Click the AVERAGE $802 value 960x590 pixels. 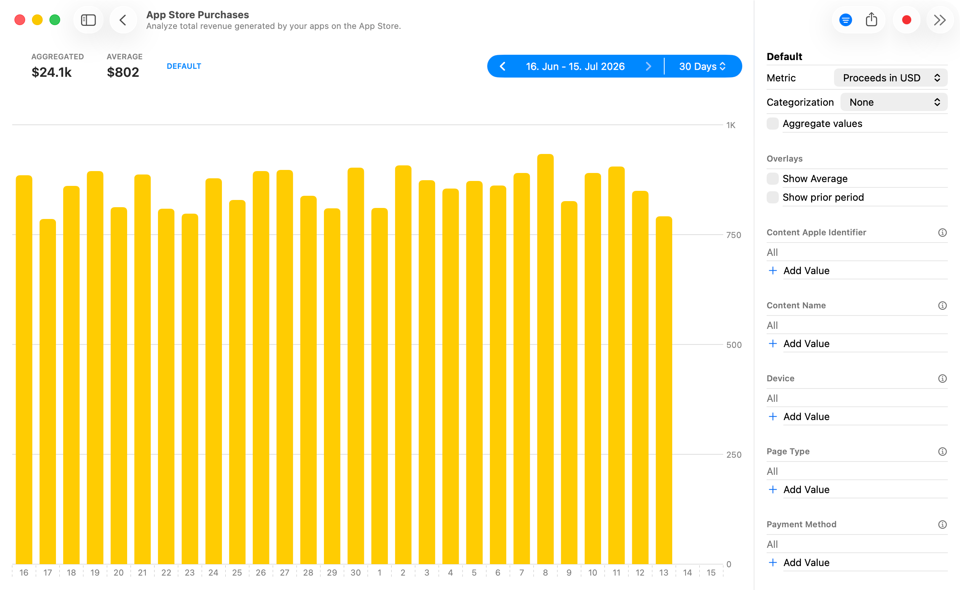pos(123,72)
